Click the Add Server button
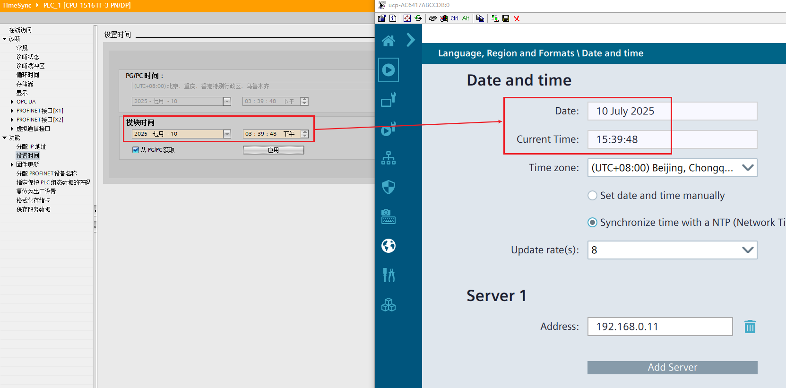Image resolution: width=786 pixels, height=388 pixels. coord(672,367)
